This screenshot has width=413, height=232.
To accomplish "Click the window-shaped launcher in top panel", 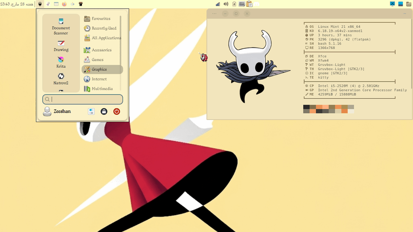I will tap(56, 4).
